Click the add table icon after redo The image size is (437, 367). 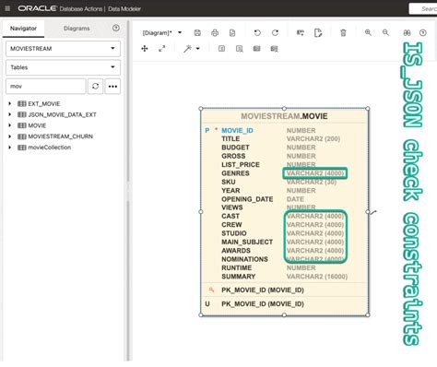click(x=301, y=32)
